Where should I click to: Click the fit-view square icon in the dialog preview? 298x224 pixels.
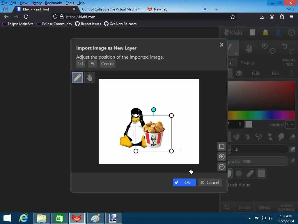(x=221, y=146)
